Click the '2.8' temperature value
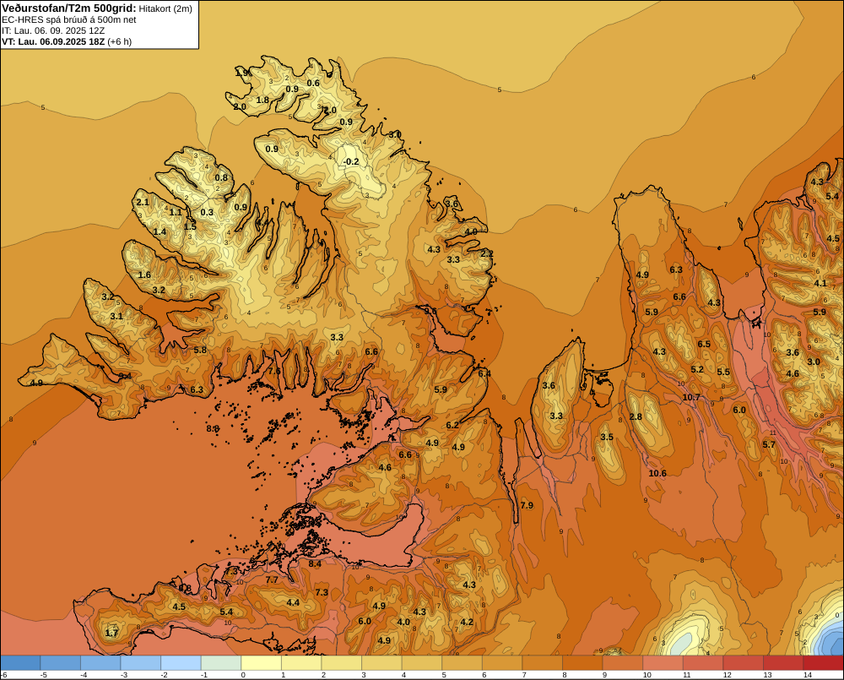 click(636, 417)
